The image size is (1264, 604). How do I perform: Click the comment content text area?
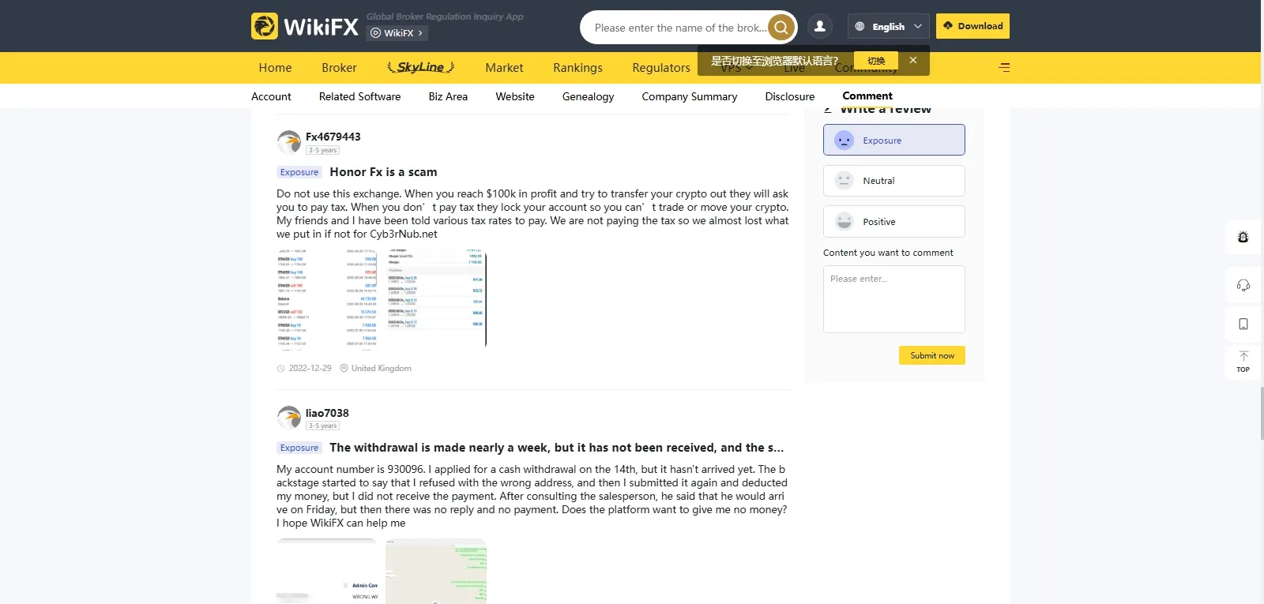click(x=894, y=299)
